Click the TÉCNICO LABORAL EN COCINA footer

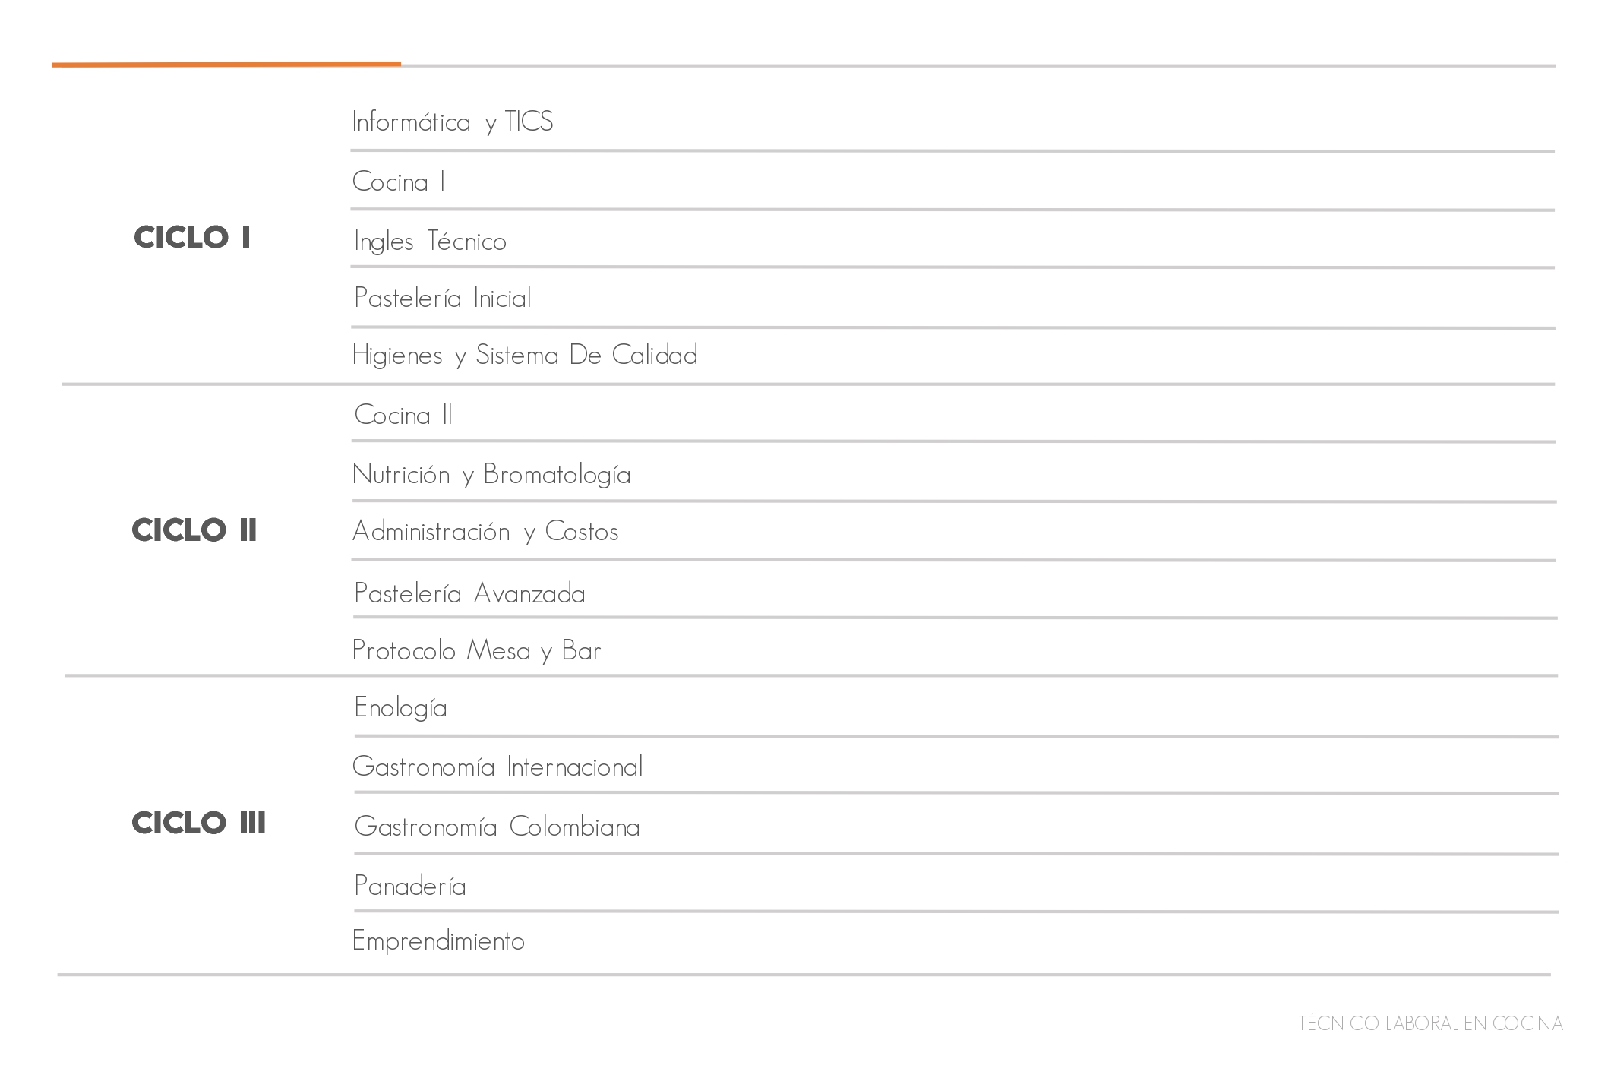[1430, 1024]
